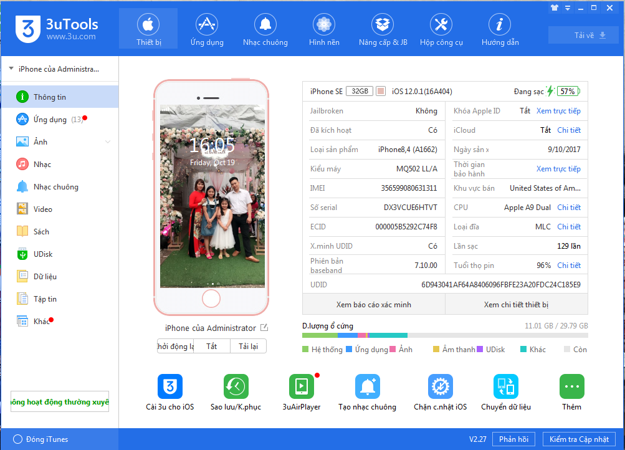Viewport: 625px width, 450px height.
Task: Toggle Đóng iTunes radio option
Action: click(17, 439)
